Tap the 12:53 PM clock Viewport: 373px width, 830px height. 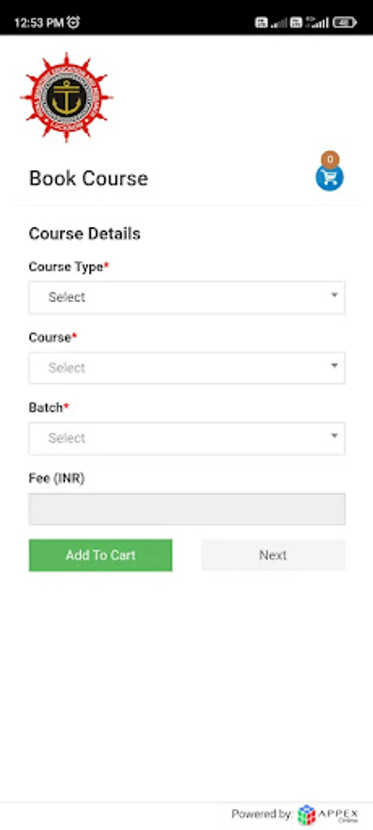coord(39,22)
